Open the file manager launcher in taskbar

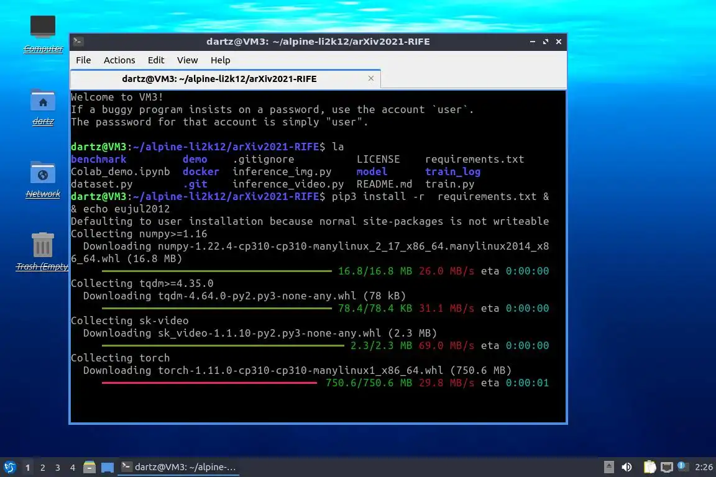pyautogui.click(x=89, y=467)
